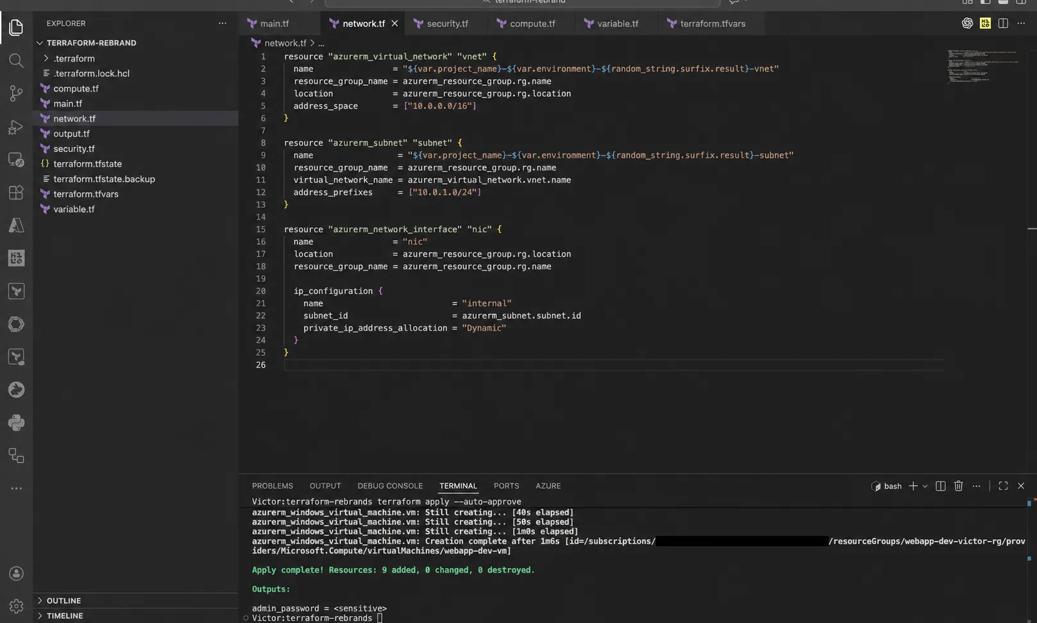Open the OUTPUT panel tab
This screenshot has height=623, width=1037.
(x=325, y=486)
